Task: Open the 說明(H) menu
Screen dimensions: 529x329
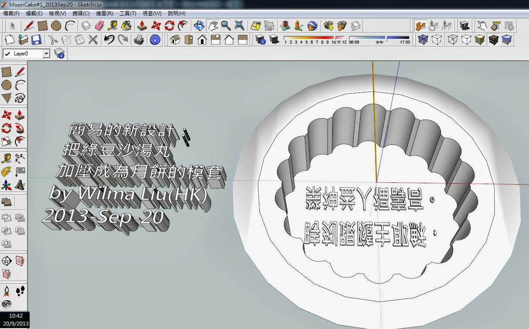Action: click(x=176, y=14)
